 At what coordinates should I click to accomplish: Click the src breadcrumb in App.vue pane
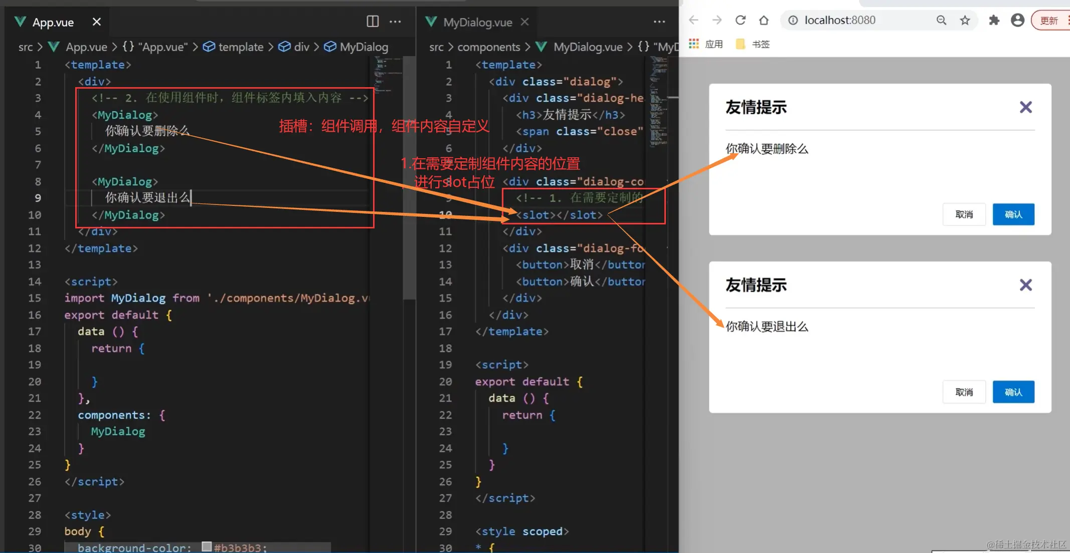coord(26,47)
